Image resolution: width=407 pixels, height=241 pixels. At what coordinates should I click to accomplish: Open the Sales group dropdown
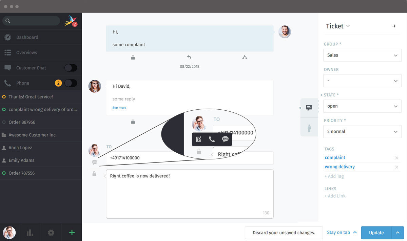point(362,55)
